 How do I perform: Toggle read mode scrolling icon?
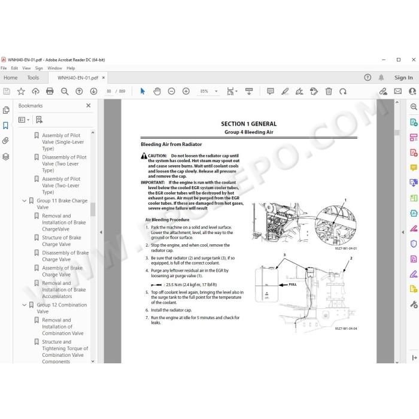(249, 92)
